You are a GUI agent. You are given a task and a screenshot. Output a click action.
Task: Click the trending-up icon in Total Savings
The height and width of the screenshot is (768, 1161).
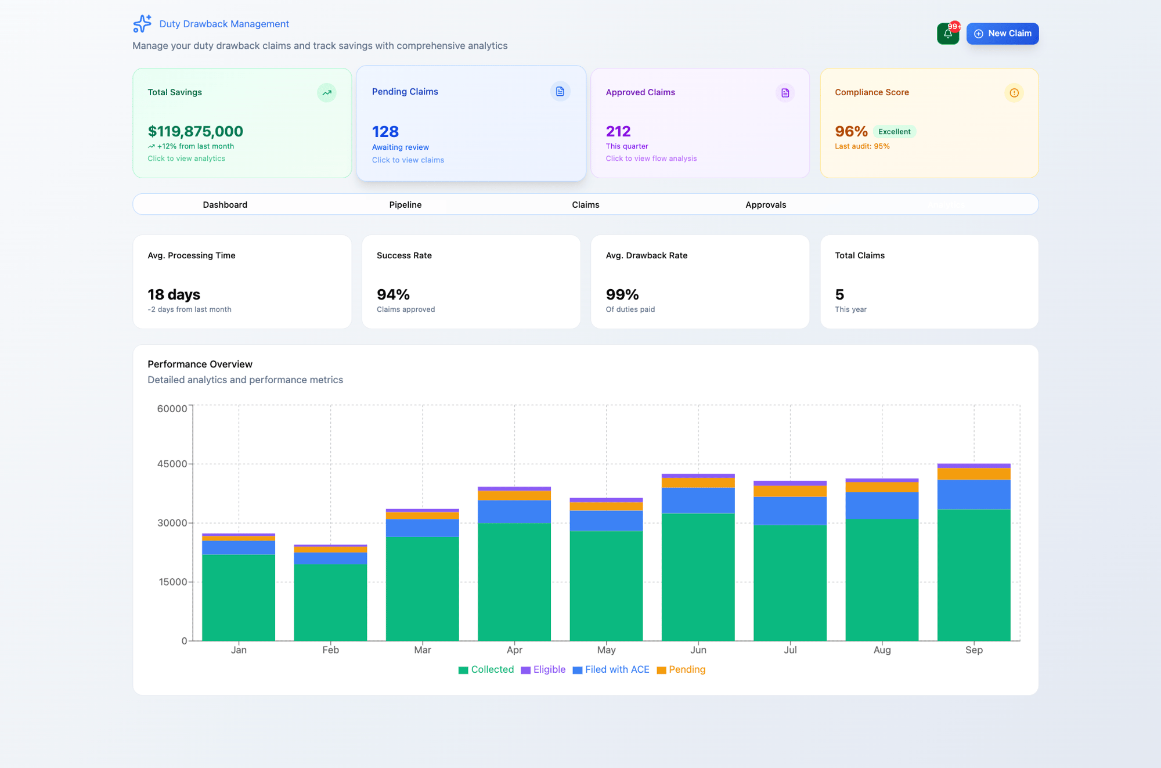327,93
